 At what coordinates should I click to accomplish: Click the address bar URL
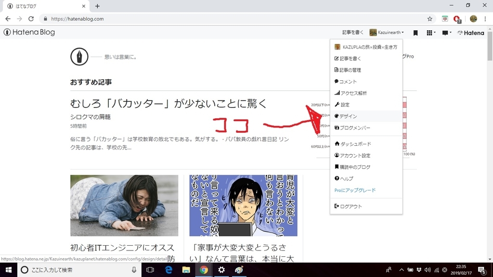coord(78,19)
